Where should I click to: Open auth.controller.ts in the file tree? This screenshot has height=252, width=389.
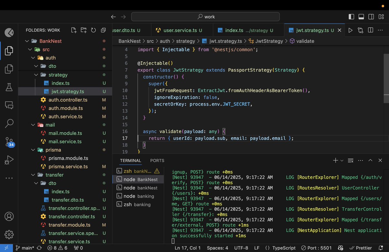(65, 100)
